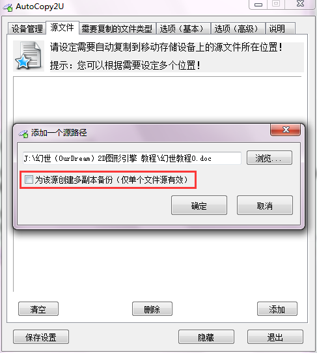Go to the 选项（基本） tab
Viewport: 317px width, 353px height.
183,29
